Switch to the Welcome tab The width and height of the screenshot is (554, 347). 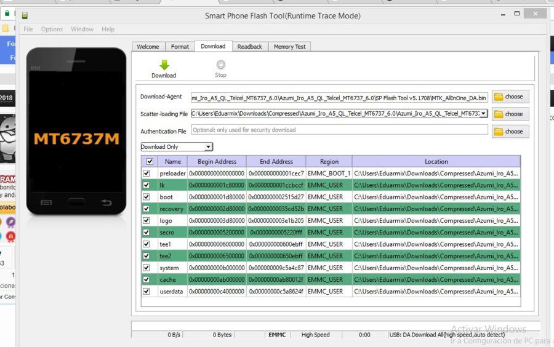tap(148, 47)
